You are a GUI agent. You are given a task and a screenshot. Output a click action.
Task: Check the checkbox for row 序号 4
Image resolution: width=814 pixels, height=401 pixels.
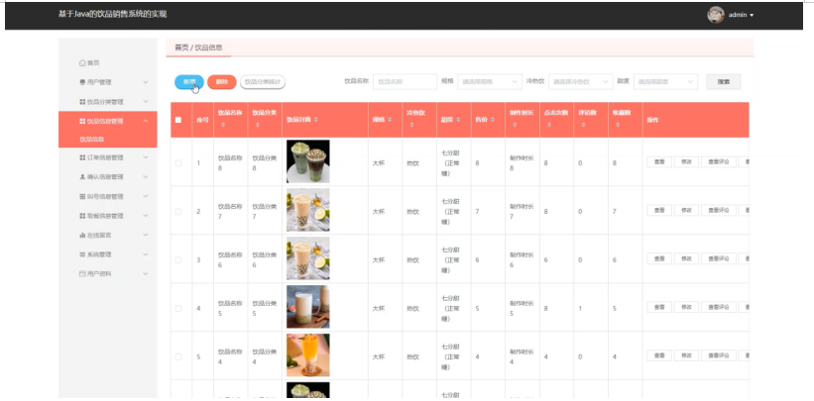[178, 308]
